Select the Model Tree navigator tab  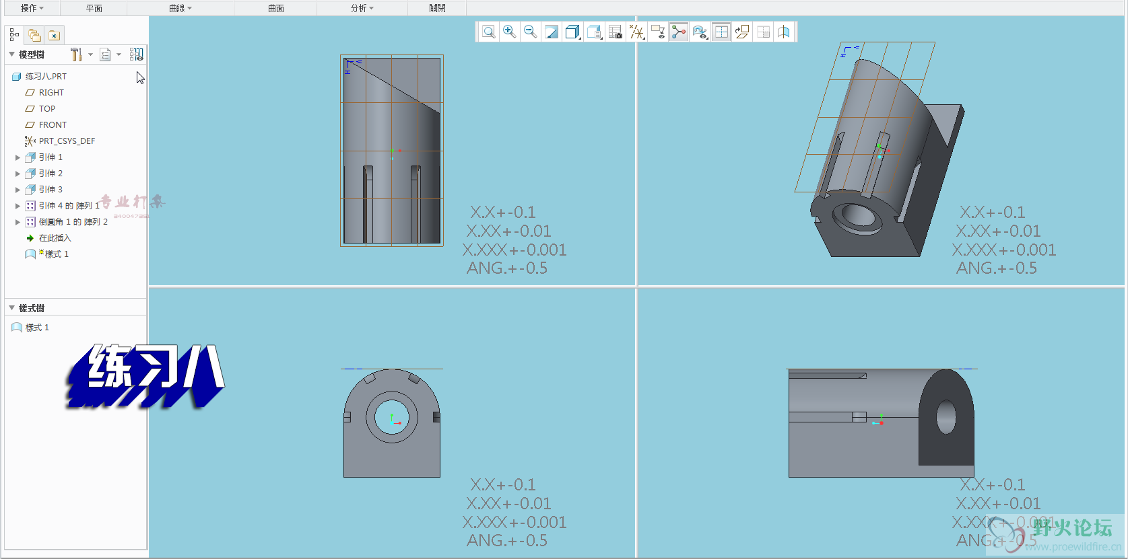point(14,35)
